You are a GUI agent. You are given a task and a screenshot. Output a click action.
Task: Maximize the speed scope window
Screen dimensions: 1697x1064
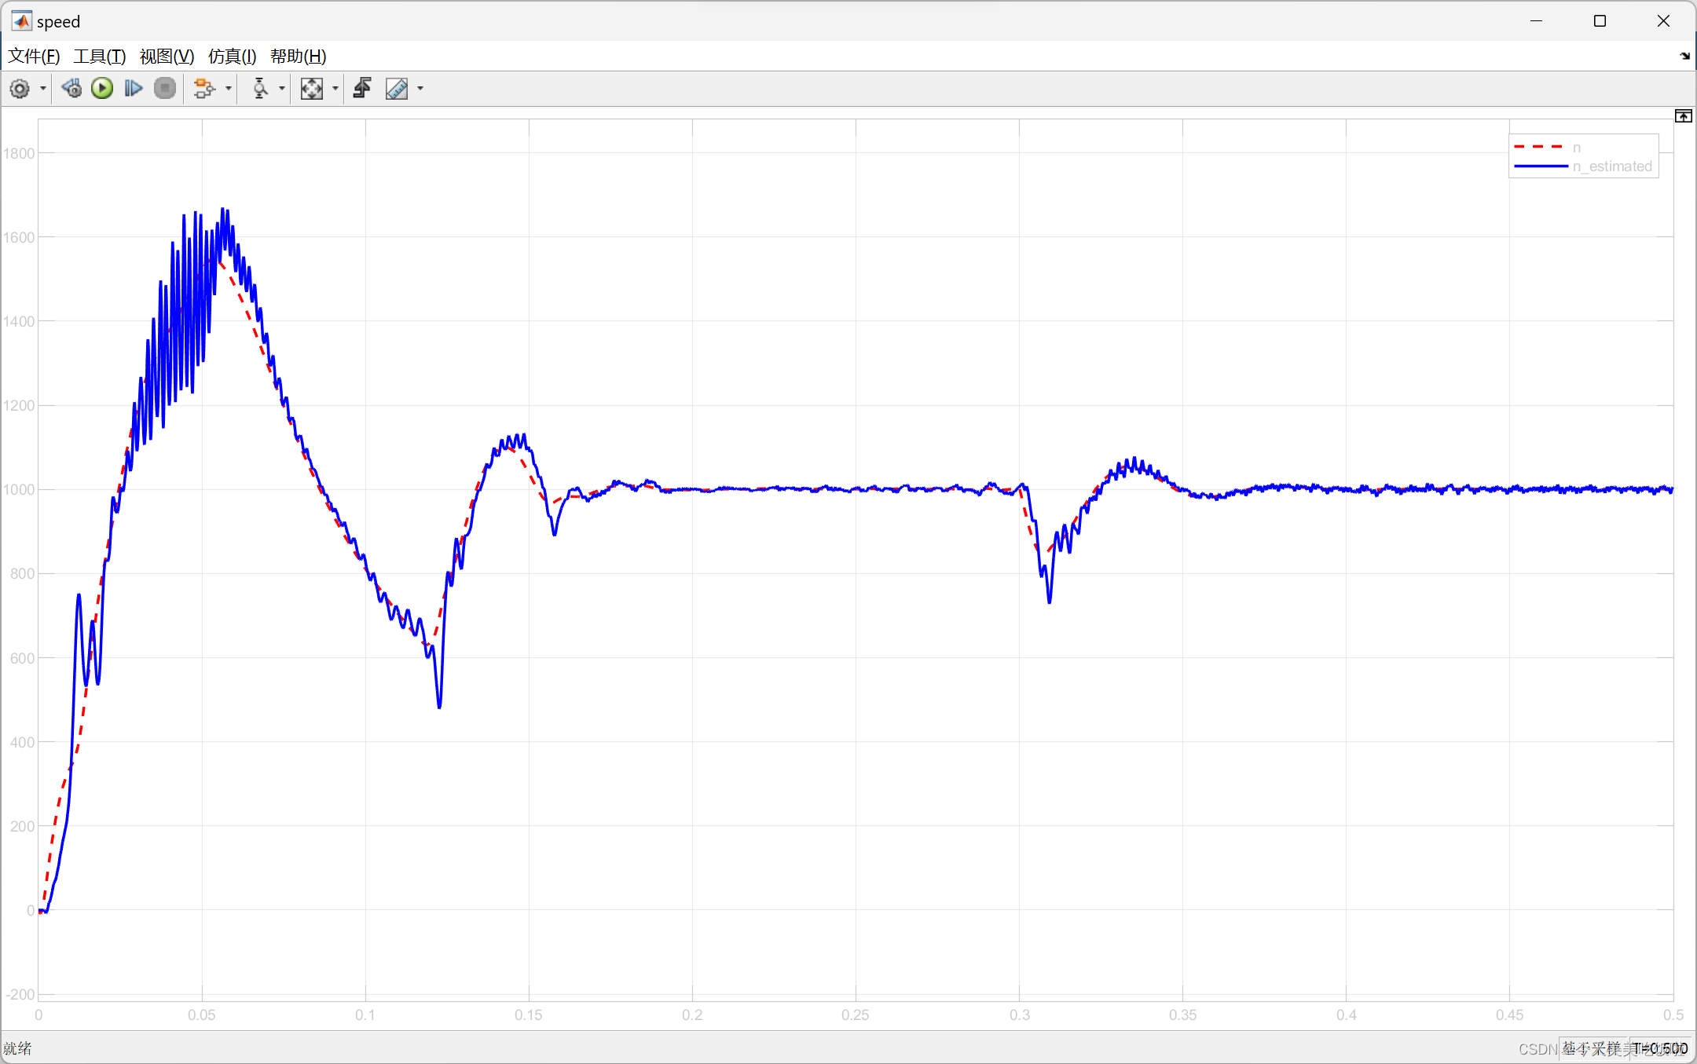pyautogui.click(x=1600, y=21)
